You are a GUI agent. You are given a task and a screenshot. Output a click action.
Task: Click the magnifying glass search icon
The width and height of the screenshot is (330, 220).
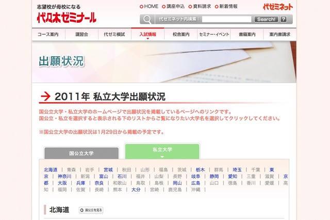[x=147, y=20]
